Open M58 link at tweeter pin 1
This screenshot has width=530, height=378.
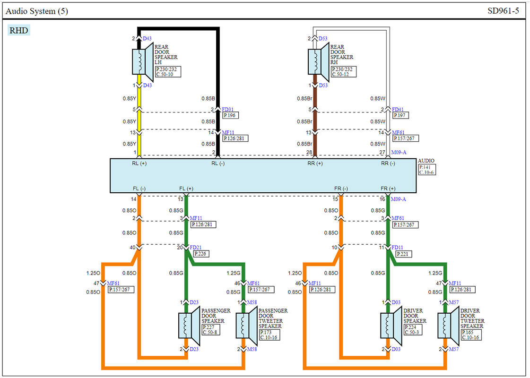click(252, 302)
